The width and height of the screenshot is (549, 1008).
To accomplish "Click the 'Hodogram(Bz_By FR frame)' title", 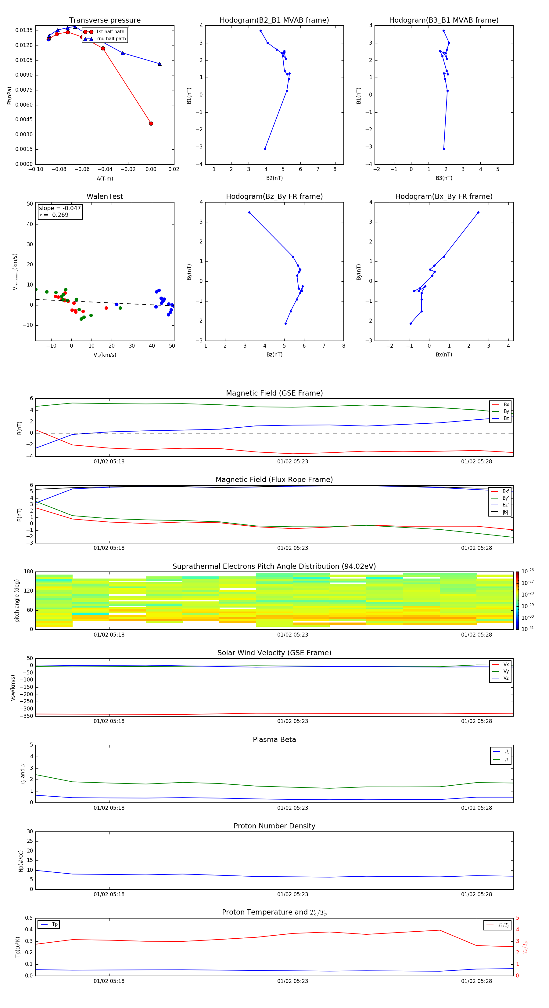I will point(274,196).
